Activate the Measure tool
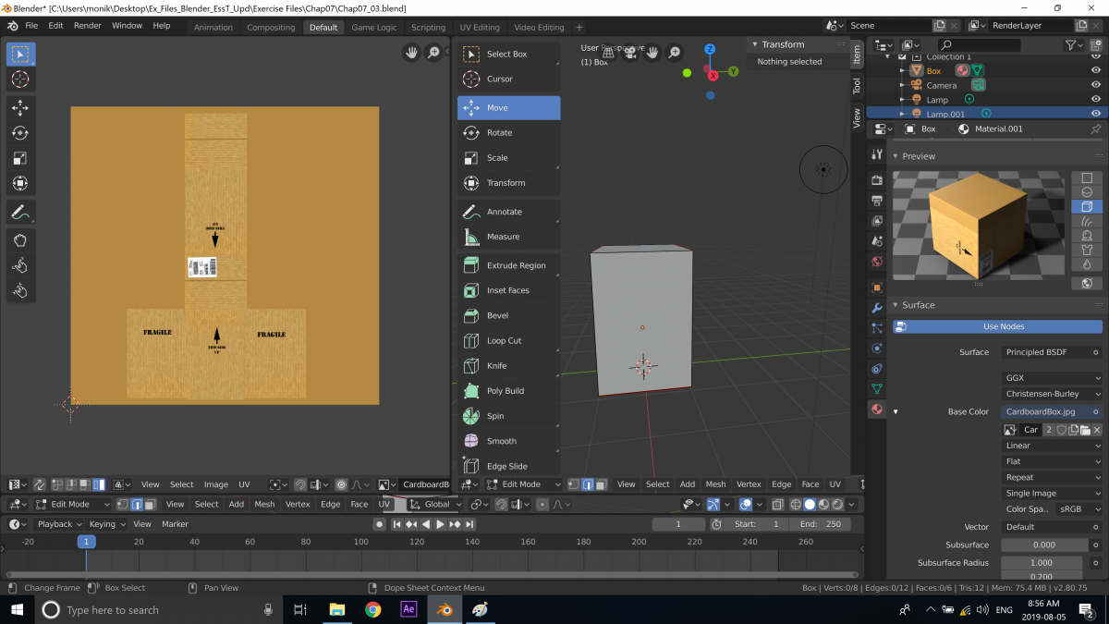 tap(502, 237)
